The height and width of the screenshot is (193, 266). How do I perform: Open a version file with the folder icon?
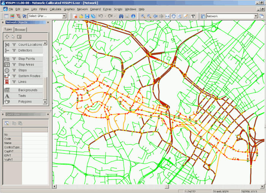(81, 16)
